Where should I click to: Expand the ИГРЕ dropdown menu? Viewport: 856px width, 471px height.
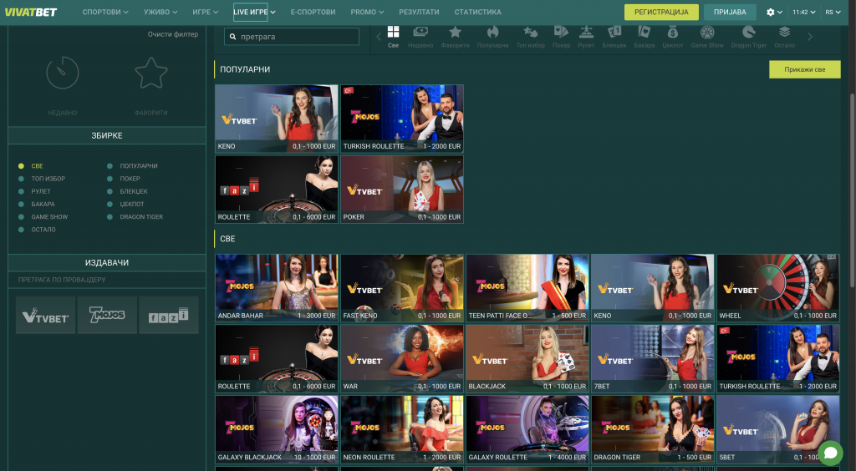(x=206, y=12)
